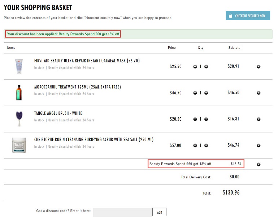
Task: Click the Tangle Angel brush thumbnail
Action: click(19, 119)
